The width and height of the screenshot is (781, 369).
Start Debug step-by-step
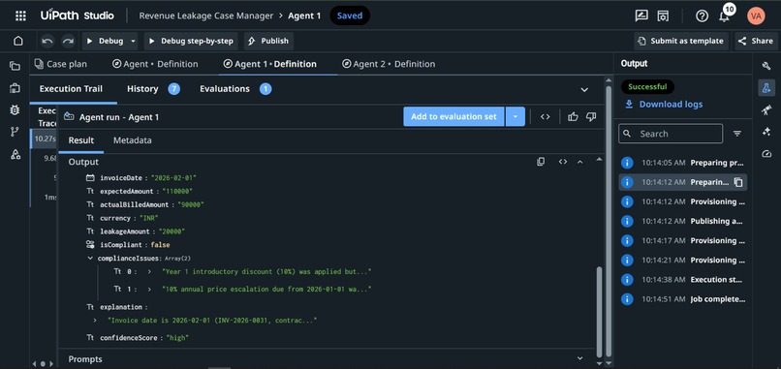pos(191,41)
